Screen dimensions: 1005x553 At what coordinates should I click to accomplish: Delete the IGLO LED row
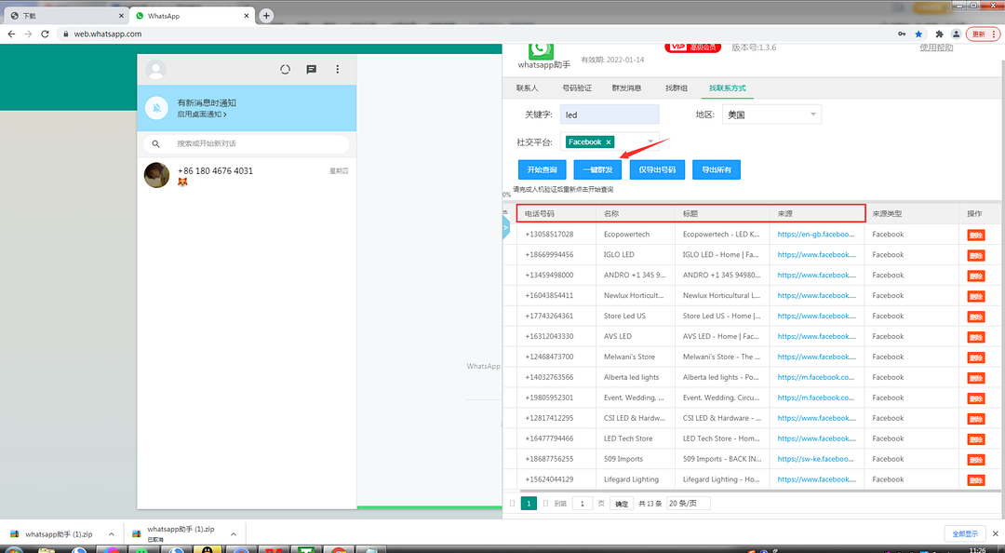[x=975, y=255]
